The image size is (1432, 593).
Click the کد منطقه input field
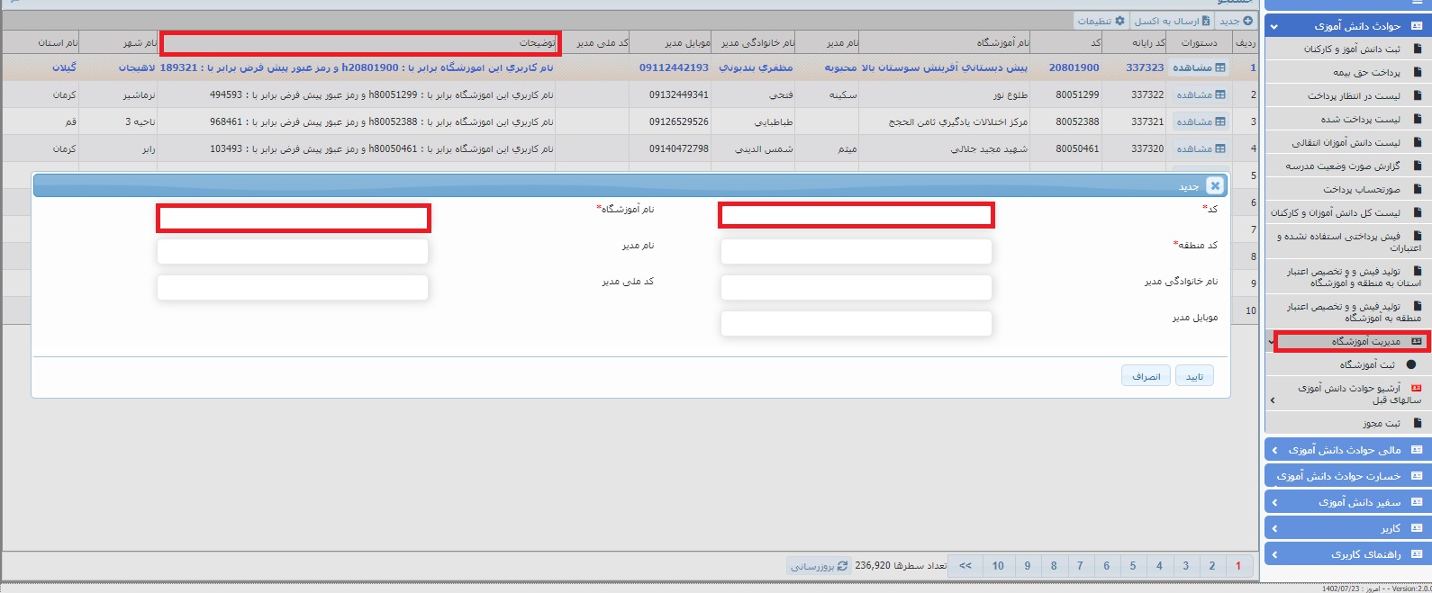tap(856, 252)
